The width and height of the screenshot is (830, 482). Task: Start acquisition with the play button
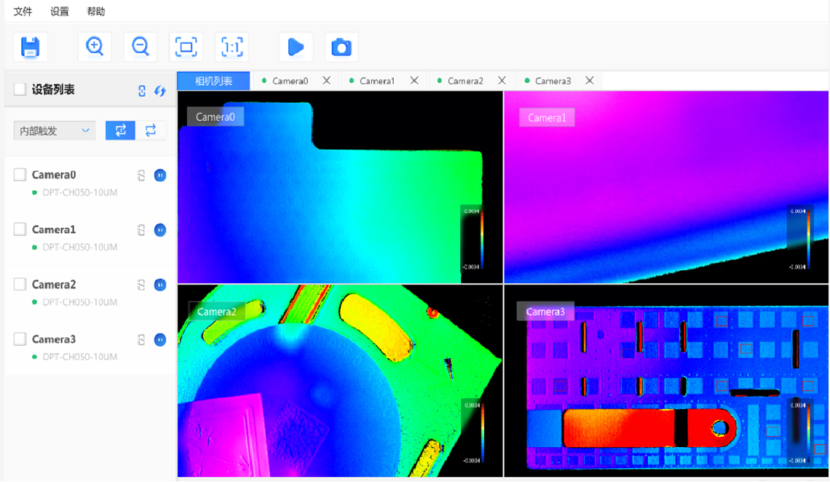point(296,47)
